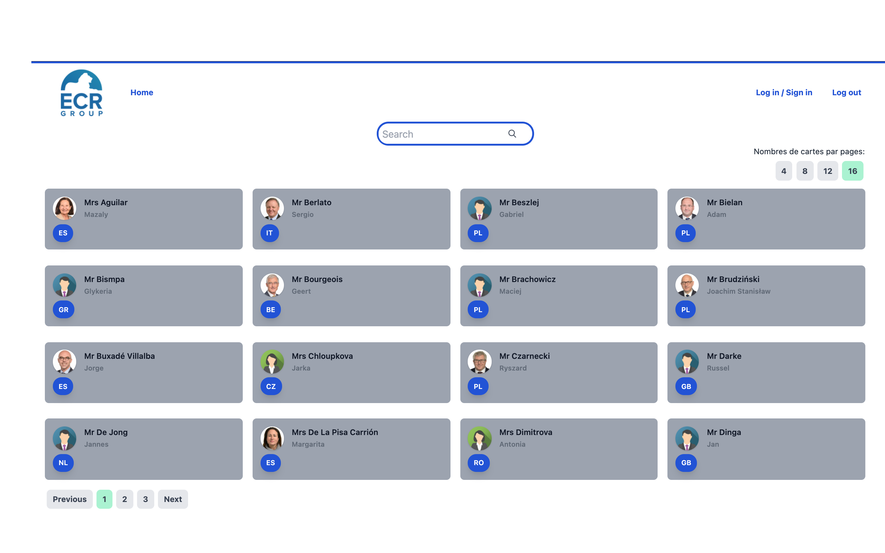Click the search magnifier icon
The width and height of the screenshot is (885, 553).
512,134
